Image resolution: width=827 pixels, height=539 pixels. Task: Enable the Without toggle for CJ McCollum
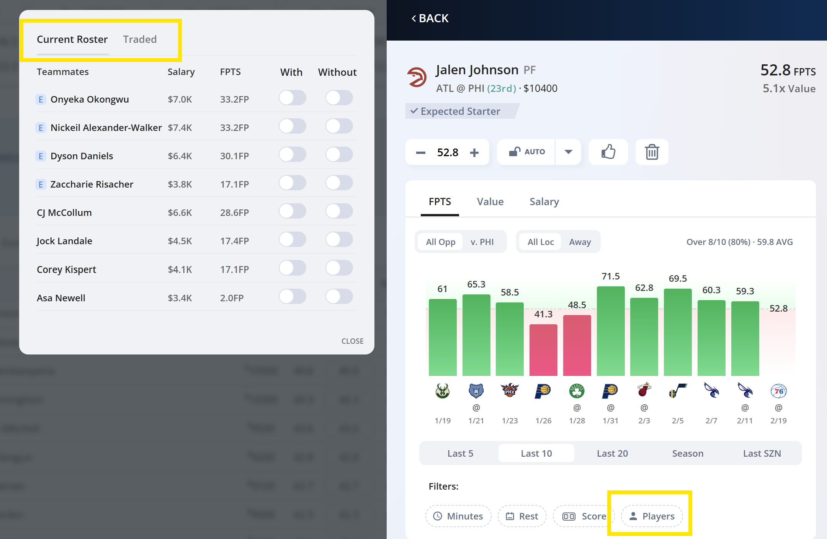(339, 211)
